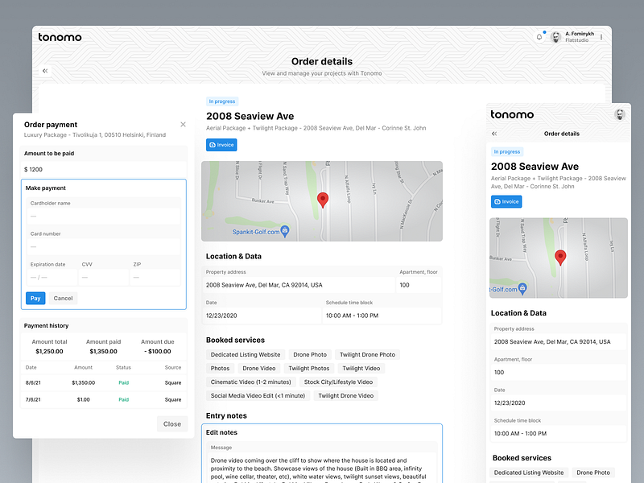Click the back arrow on the mobile Order details panel

coord(493,134)
